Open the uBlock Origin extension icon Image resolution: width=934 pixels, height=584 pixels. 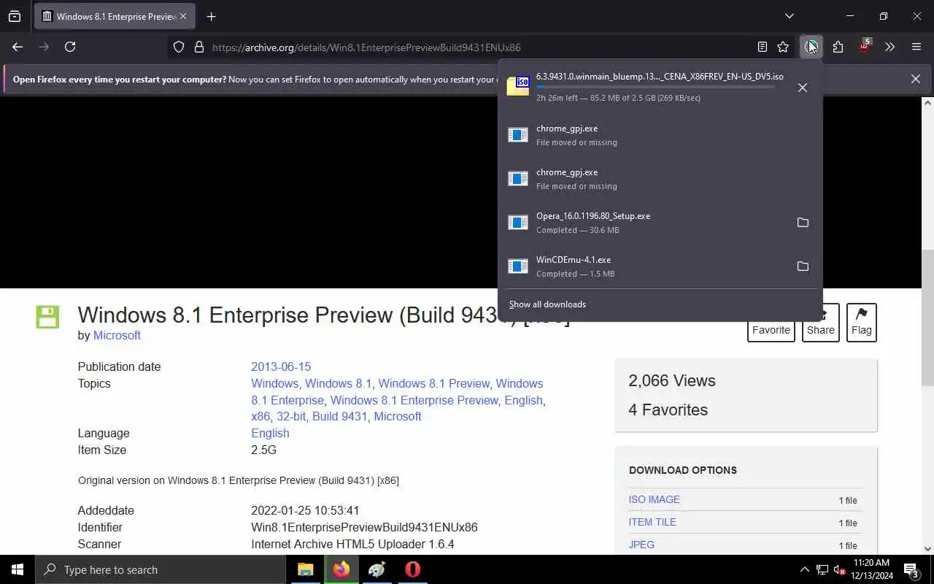[x=864, y=47]
